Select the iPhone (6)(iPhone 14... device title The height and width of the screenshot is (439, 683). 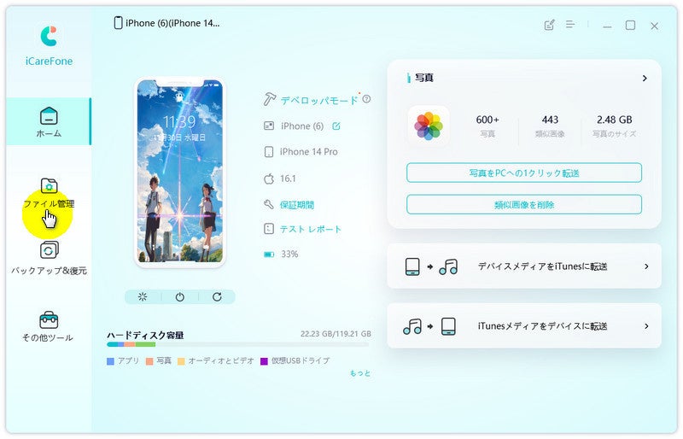pyautogui.click(x=172, y=24)
